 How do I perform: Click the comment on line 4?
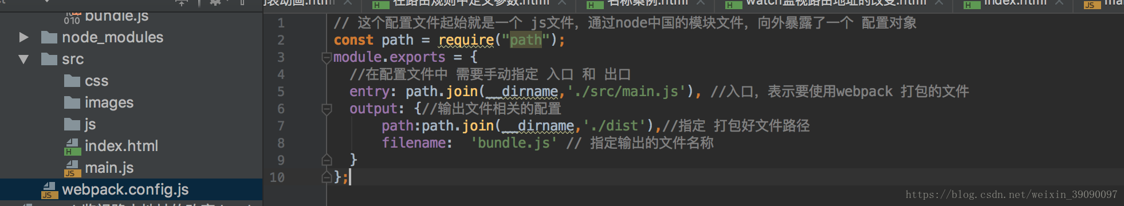click(490, 74)
